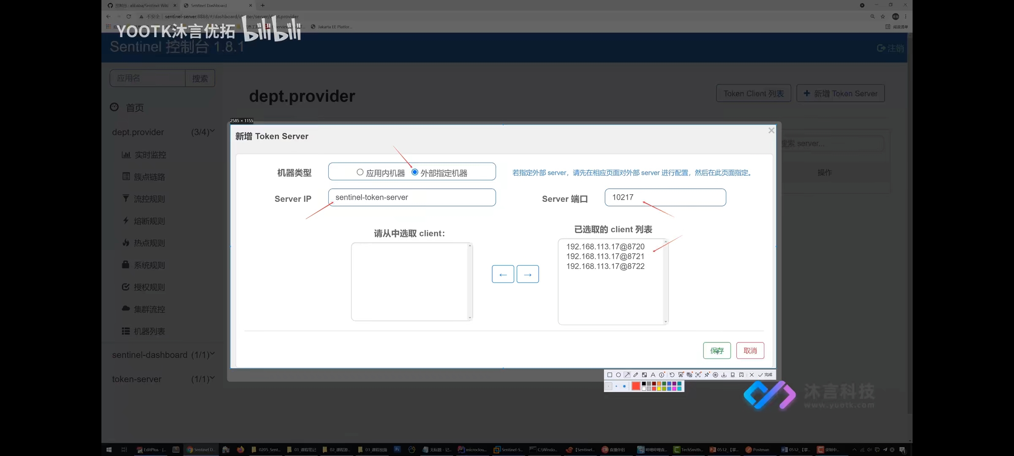Select client 192.168.113.17@8720
This screenshot has width=1014, height=456.
click(x=605, y=247)
